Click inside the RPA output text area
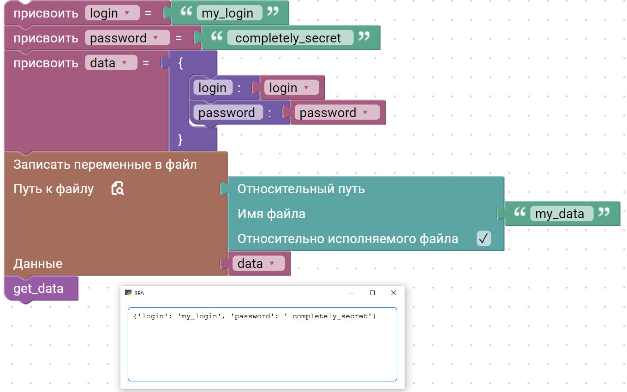This screenshot has height=392, width=627. (262, 350)
